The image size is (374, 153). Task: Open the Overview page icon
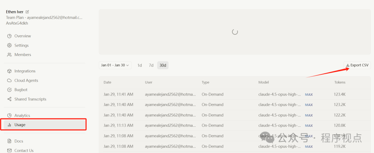[x=9, y=36]
